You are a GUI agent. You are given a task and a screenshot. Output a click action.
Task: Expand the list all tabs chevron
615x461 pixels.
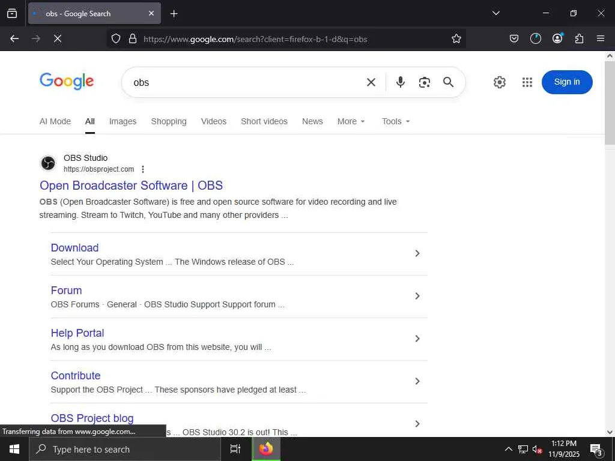click(x=495, y=13)
